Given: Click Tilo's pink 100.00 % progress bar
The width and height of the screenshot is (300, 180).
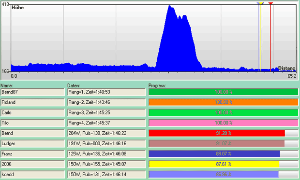Looking at the screenshot, I should click(x=223, y=123).
